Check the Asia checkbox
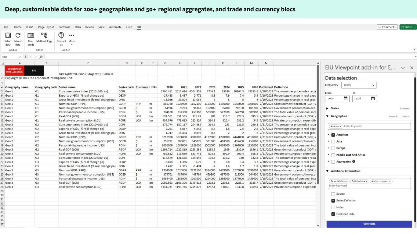Viewport: 417px width, 234px height. point(333,141)
